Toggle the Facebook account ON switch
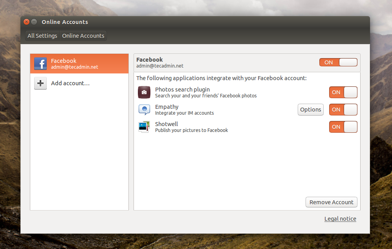This screenshot has height=249, width=392. (x=338, y=62)
